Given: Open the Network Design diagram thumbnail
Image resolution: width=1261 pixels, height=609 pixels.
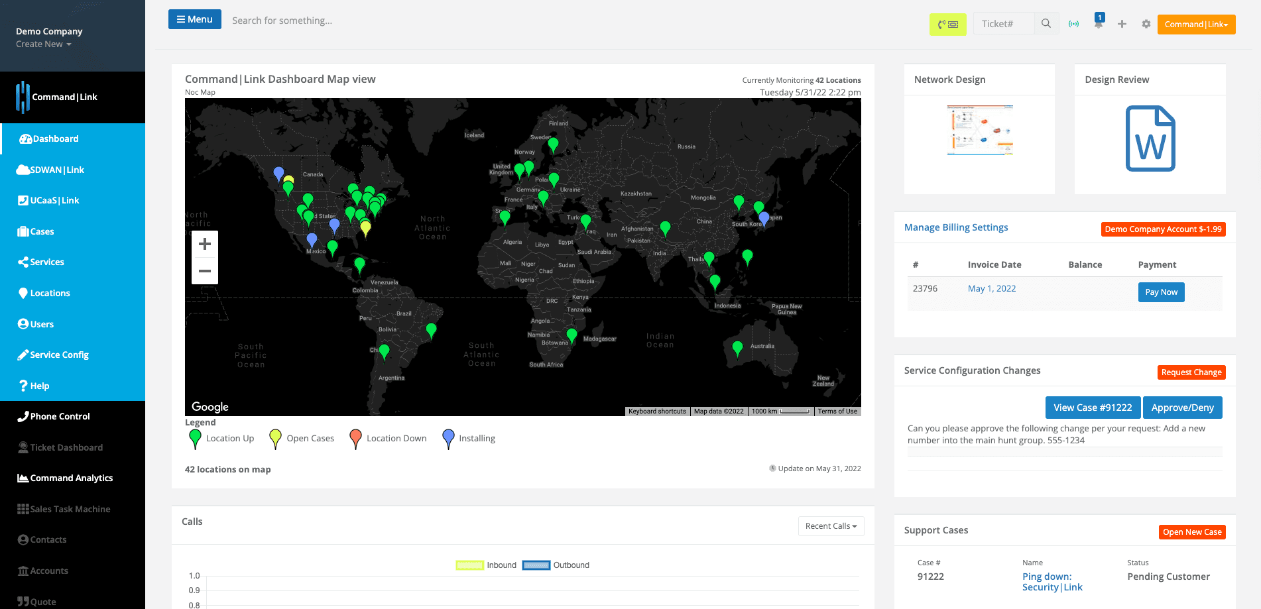Looking at the screenshot, I should (x=980, y=130).
